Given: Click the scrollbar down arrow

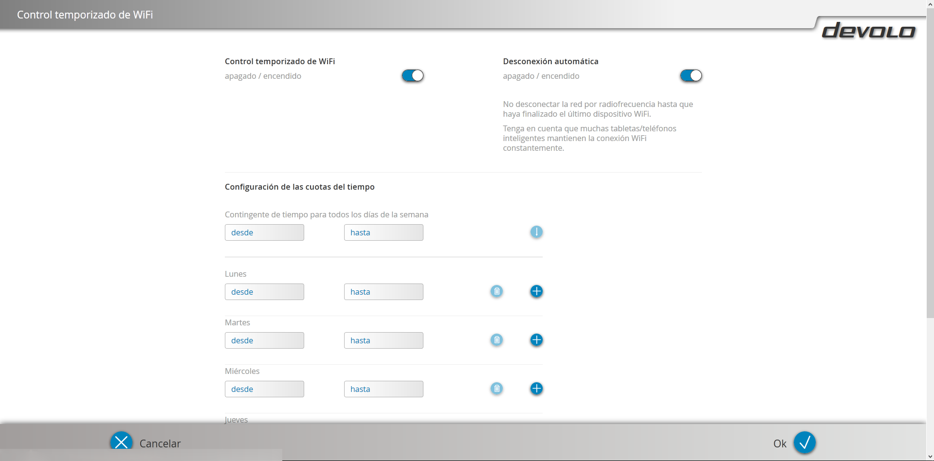Looking at the screenshot, I should [930, 457].
